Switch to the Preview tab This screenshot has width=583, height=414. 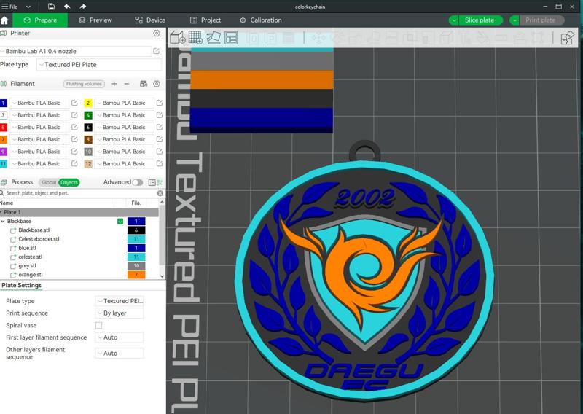pos(95,20)
